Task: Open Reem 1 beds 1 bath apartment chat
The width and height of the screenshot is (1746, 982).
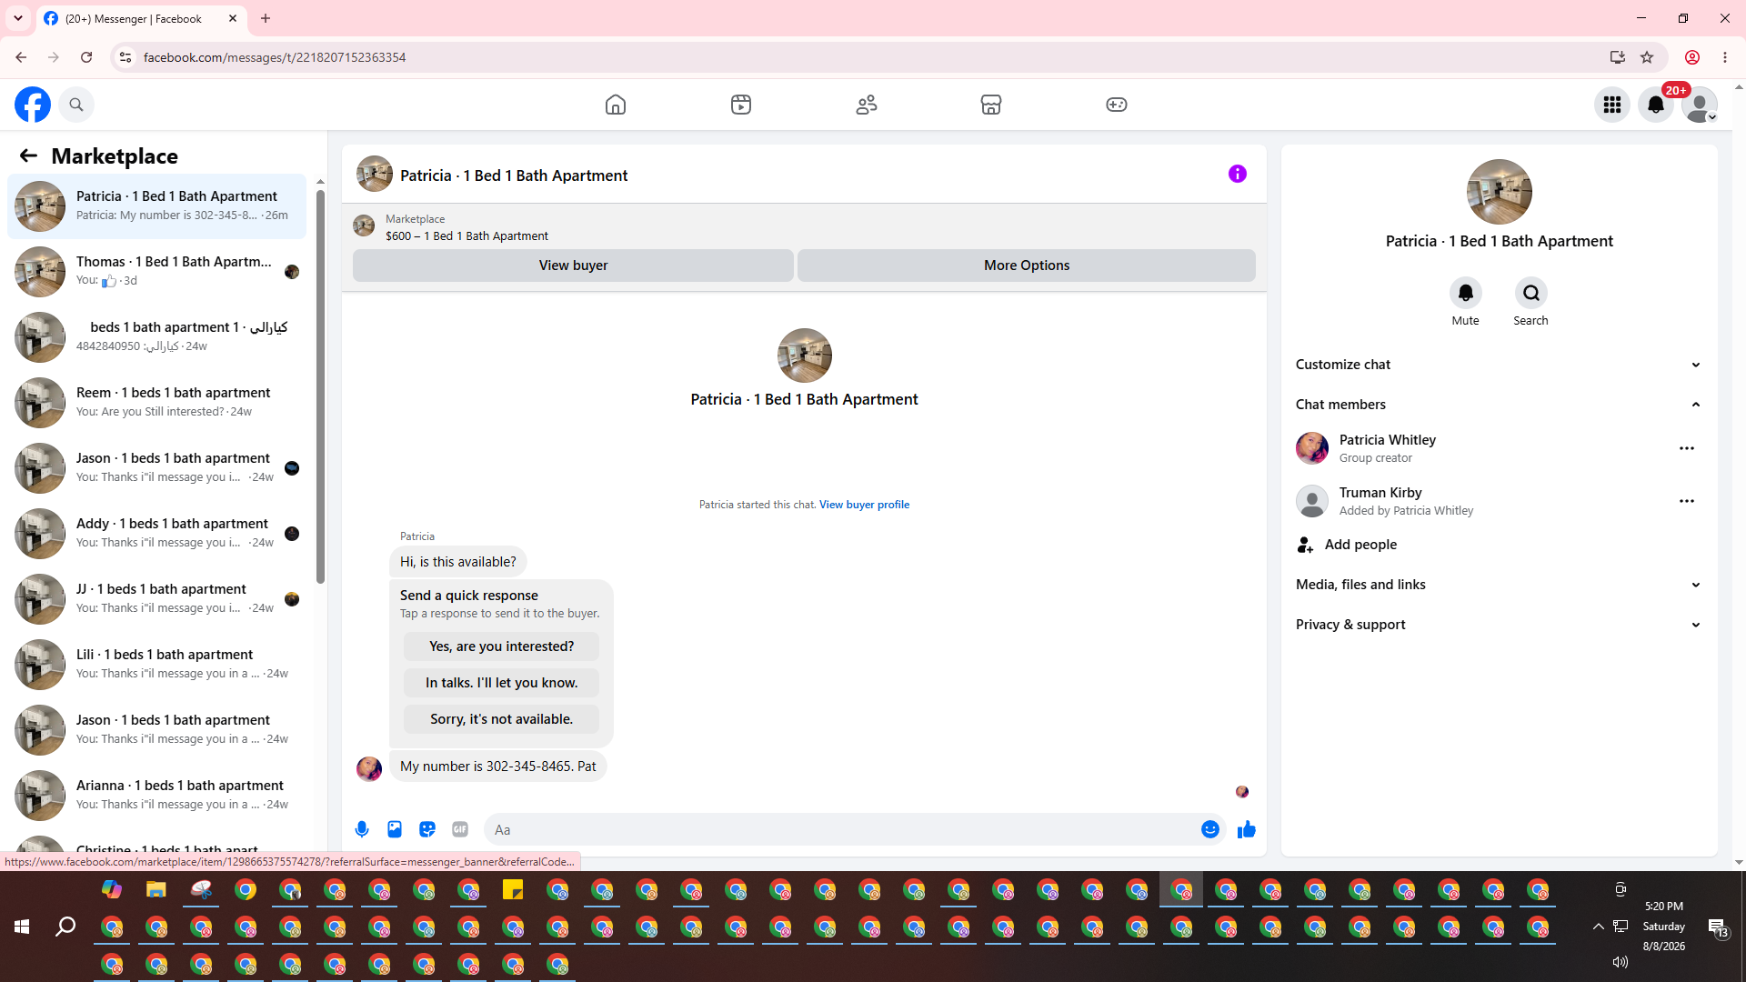Action: 156,403
